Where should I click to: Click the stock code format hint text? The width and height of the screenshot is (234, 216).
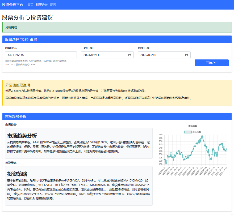coord(36,62)
